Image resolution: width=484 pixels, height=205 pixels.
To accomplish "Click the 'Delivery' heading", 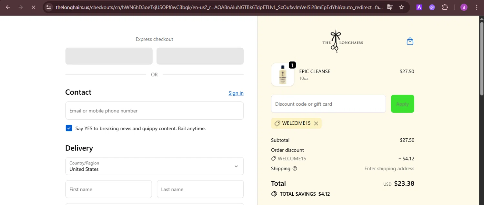I will click(x=79, y=148).
